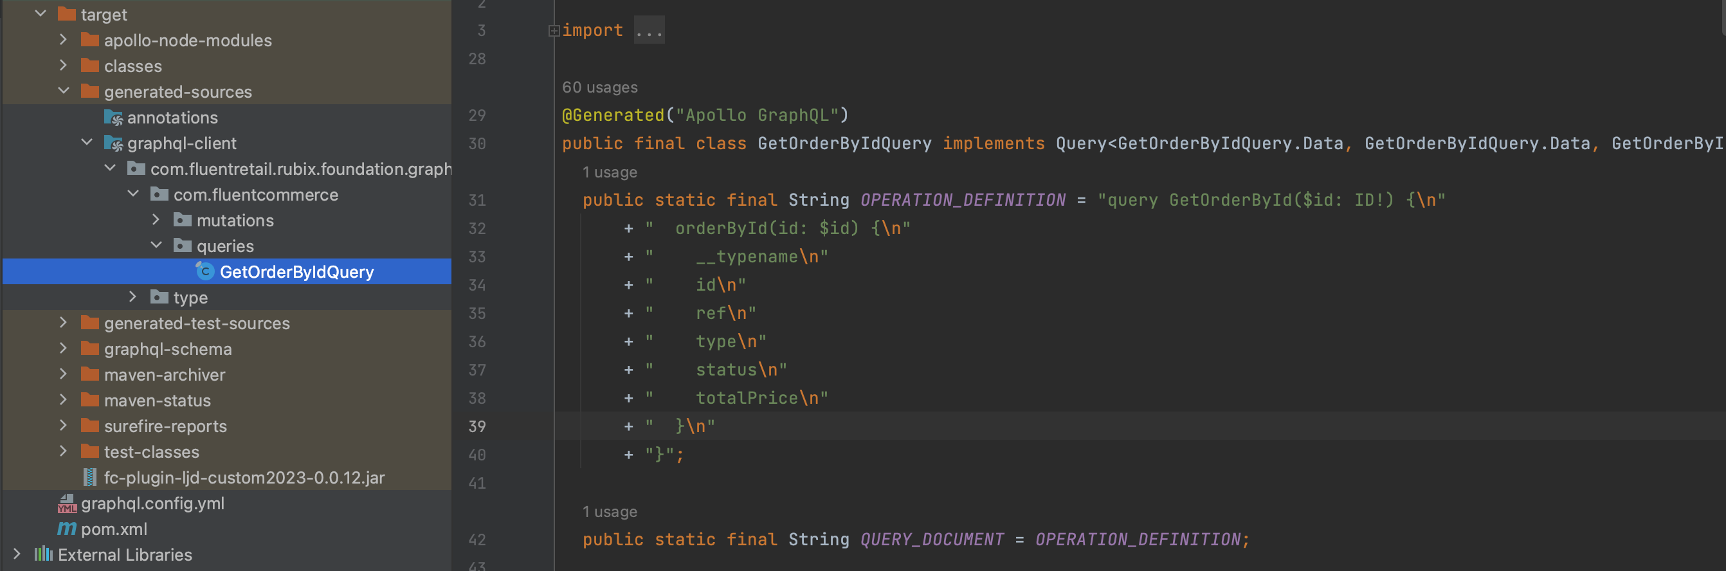The height and width of the screenshot is (571, 1726).
Task: Select the graphql-schema folder
Action: [167, 349]
